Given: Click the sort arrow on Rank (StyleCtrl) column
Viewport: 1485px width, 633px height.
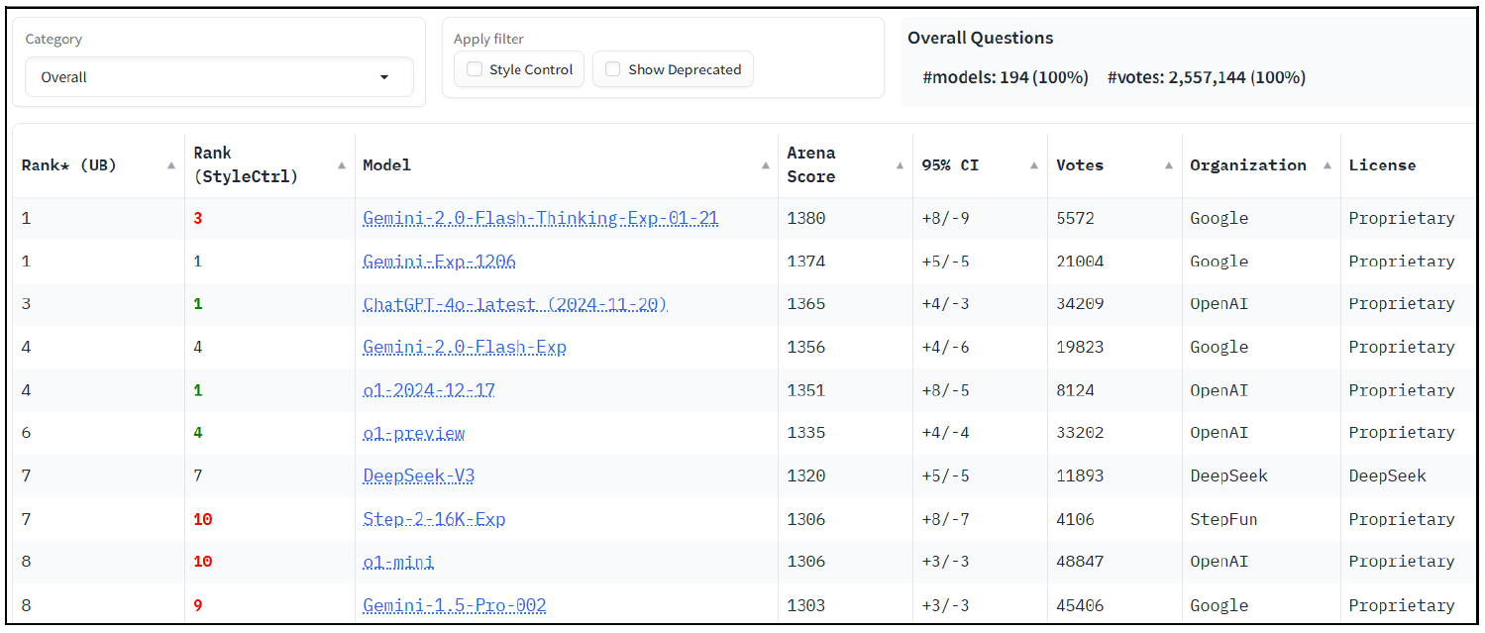Looking at the screenshot, I should (341, 164).
